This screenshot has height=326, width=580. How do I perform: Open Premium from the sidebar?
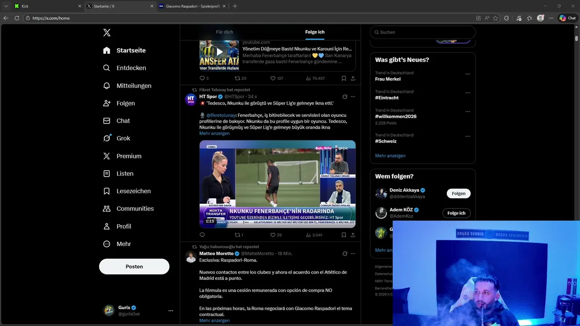[x=122, y=156]
